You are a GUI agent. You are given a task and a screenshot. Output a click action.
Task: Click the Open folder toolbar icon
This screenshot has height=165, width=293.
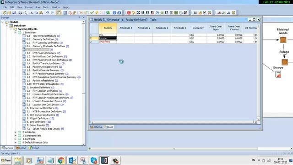9,13
